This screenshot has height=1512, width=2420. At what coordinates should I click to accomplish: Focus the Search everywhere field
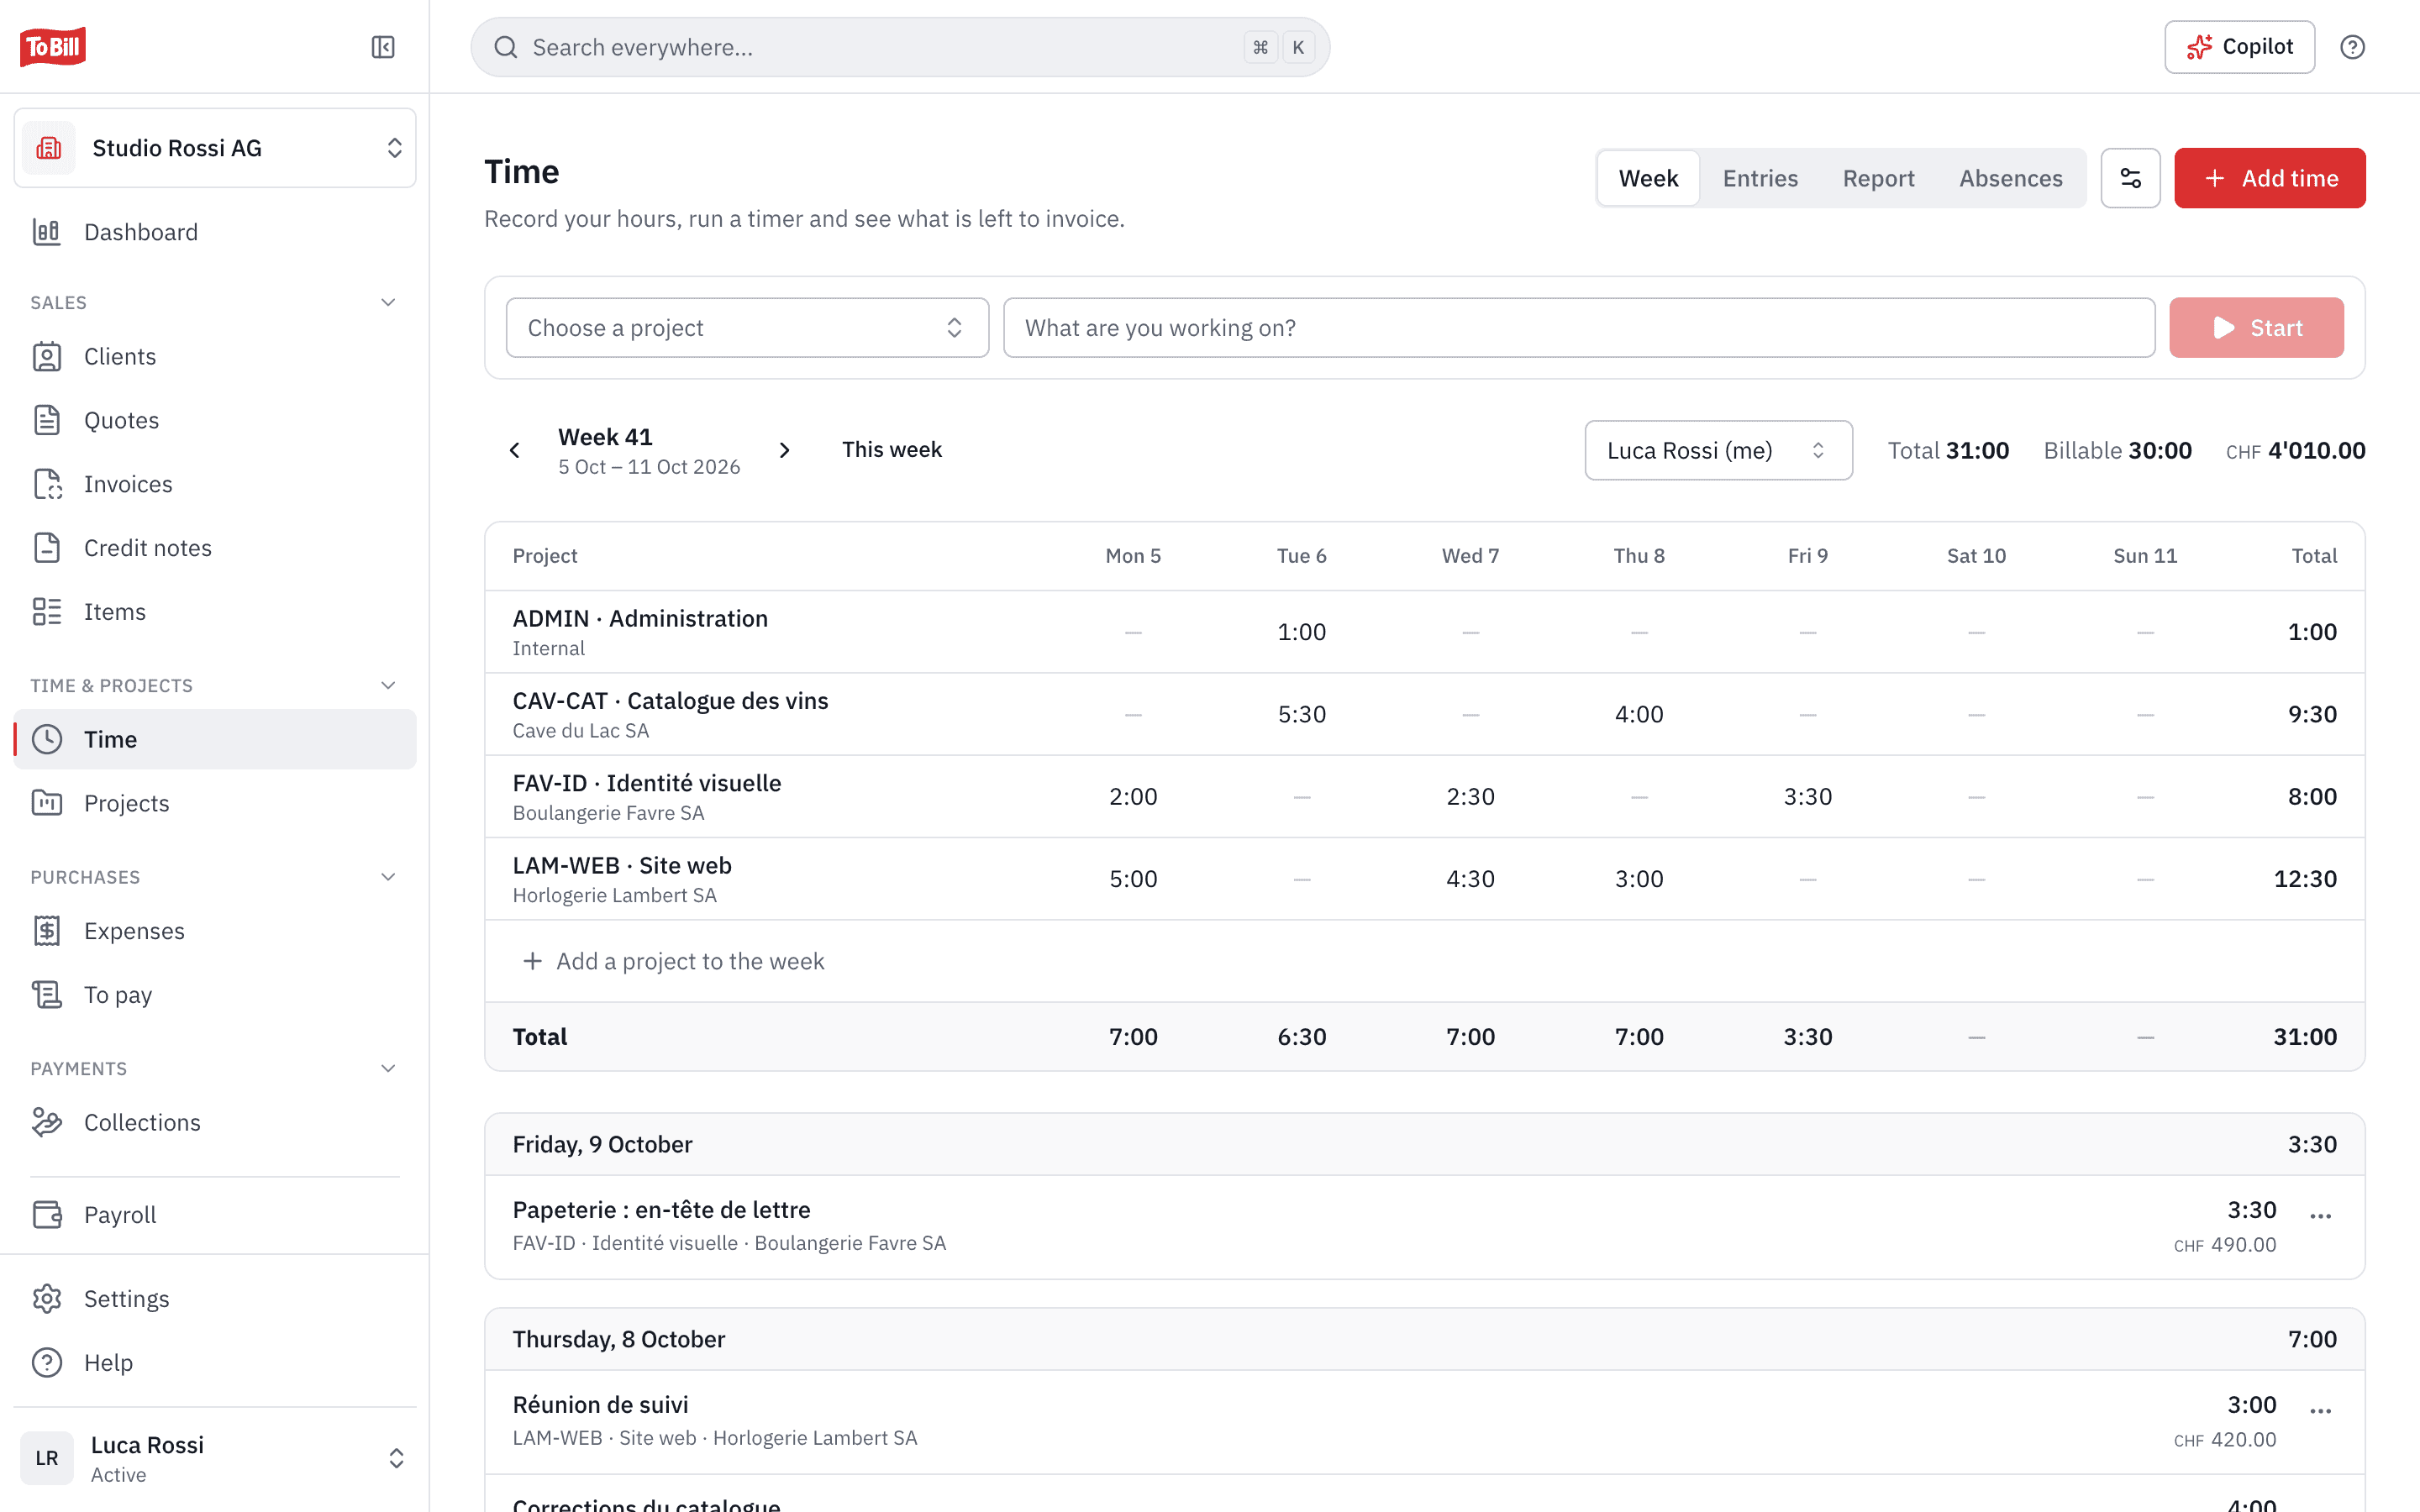pos(900,47)
